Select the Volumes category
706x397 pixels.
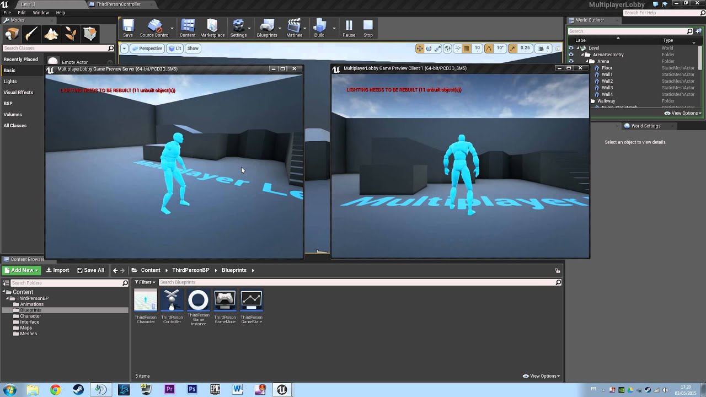pyautogui.click(x=13, y=115)
